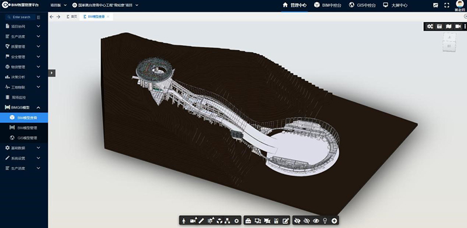Open the viewer settings gear icon

coord(237,221)
